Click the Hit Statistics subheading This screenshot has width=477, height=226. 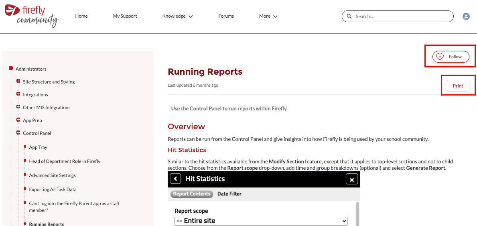click(187, 150)
